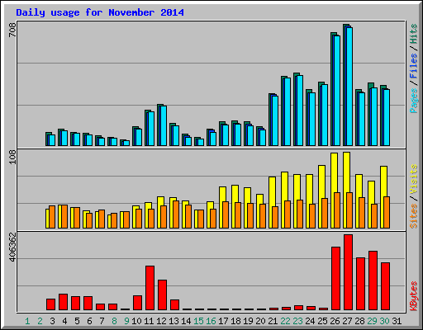Select the day 12 cyan hits bar
Image resolution: width=423 pixels, height=330 pixels.
164,125
